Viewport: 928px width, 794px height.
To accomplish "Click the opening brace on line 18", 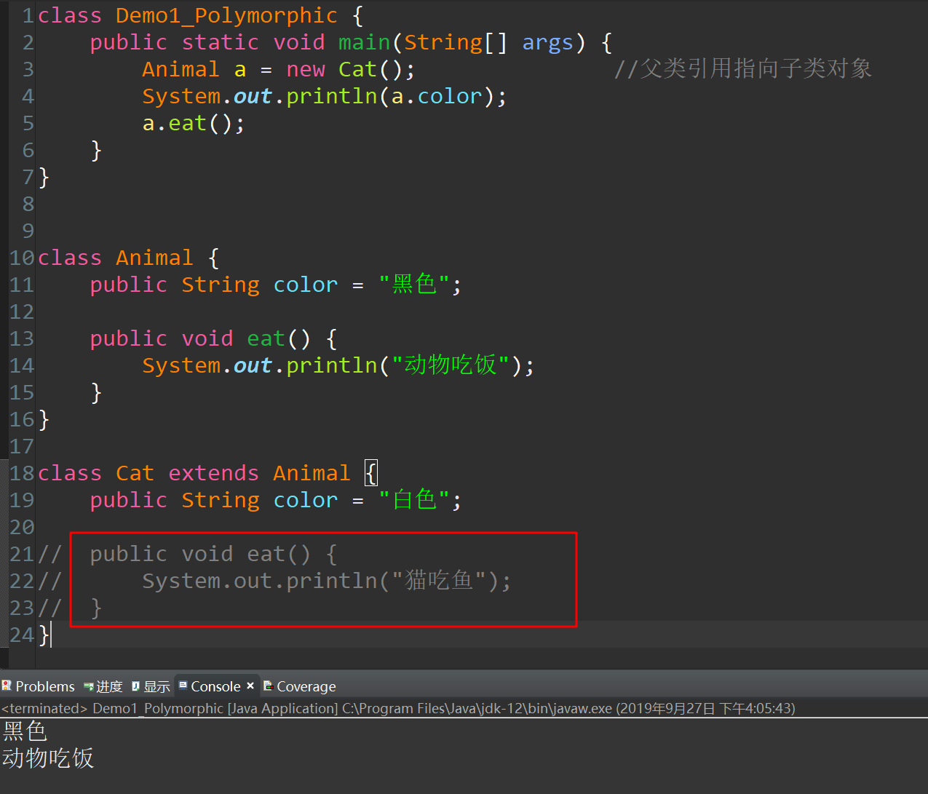I will 371,473.
